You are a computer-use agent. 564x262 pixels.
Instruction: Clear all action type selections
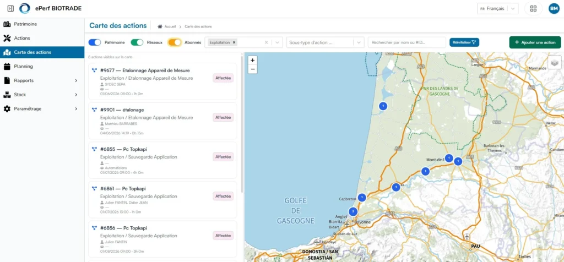pyautogui.click(x=266, y=42)
